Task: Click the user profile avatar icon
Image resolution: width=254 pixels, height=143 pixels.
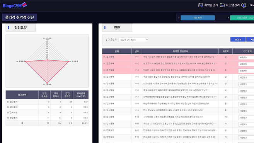Action: (244, 5)
